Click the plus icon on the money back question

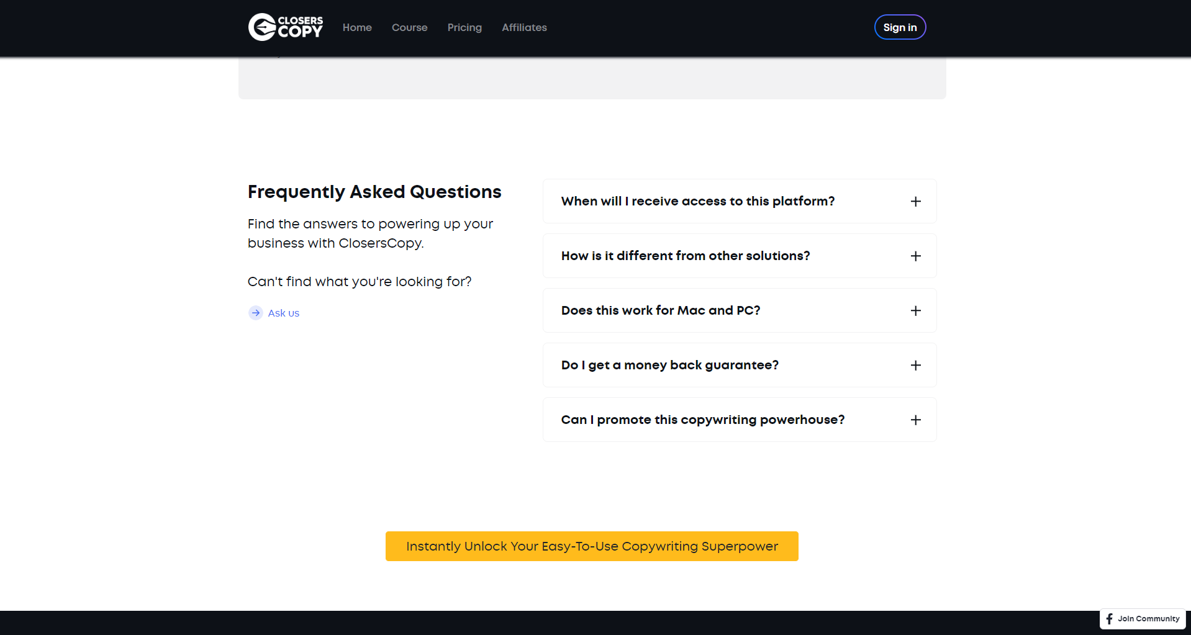pos(915,365)
